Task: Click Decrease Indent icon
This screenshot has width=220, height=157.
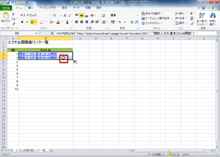Action: (92, 22)
